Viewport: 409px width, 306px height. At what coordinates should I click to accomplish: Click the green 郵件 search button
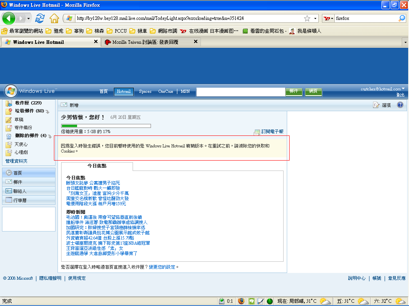[x=294, y=92]
